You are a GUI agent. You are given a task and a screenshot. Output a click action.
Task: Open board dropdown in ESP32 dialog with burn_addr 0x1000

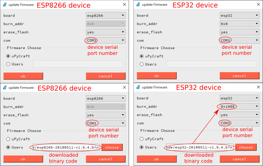coord(240,98)
